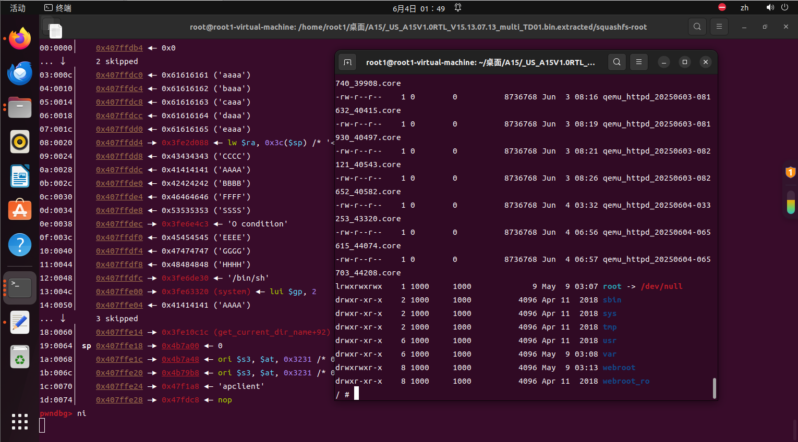This screenshot has height=442, width=798.
Task: Open the Text Editor dock icon
Action: pyautogui.click(x=20, y=322)
